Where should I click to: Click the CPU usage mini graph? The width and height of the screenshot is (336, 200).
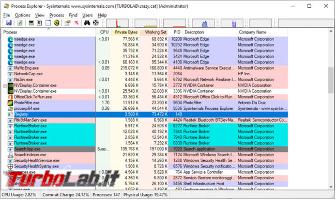tap(117, 23)
